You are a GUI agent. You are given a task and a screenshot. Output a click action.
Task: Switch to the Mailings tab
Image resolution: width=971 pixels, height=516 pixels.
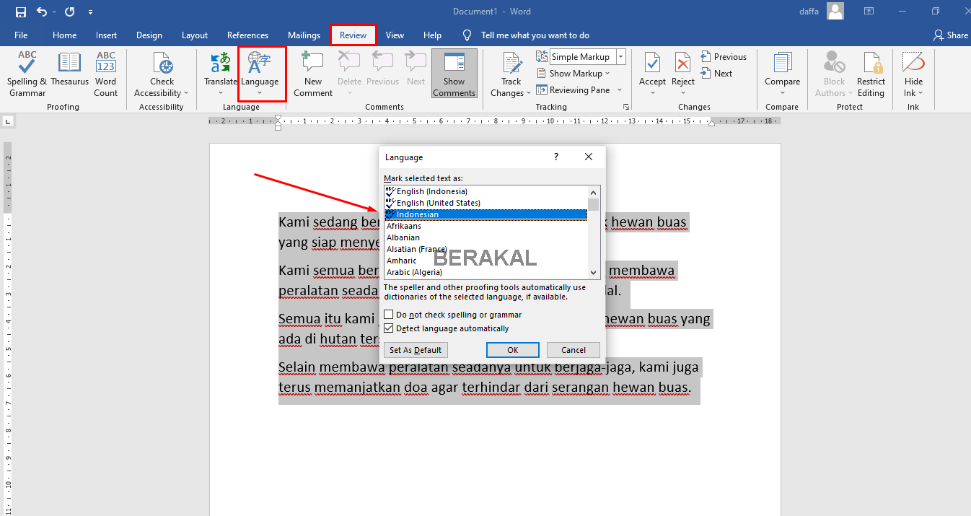pyautogui.click(x=304, y=35)
